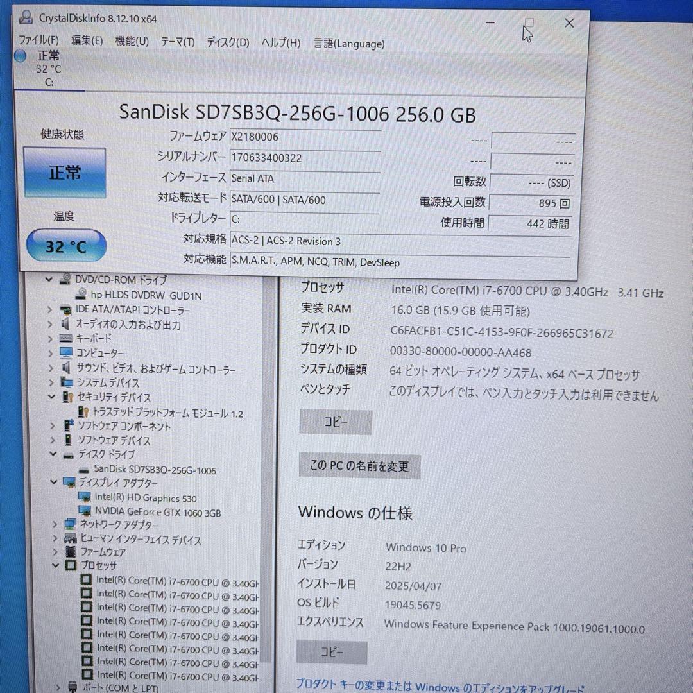Click the 正常 health status button
693x693 pixels.
coord(65,173)
